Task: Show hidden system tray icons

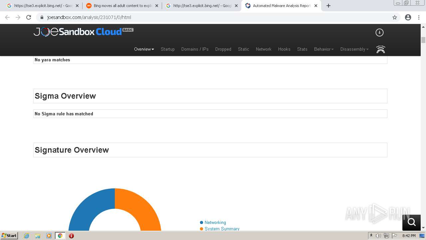Action: [x=371, y=236]
